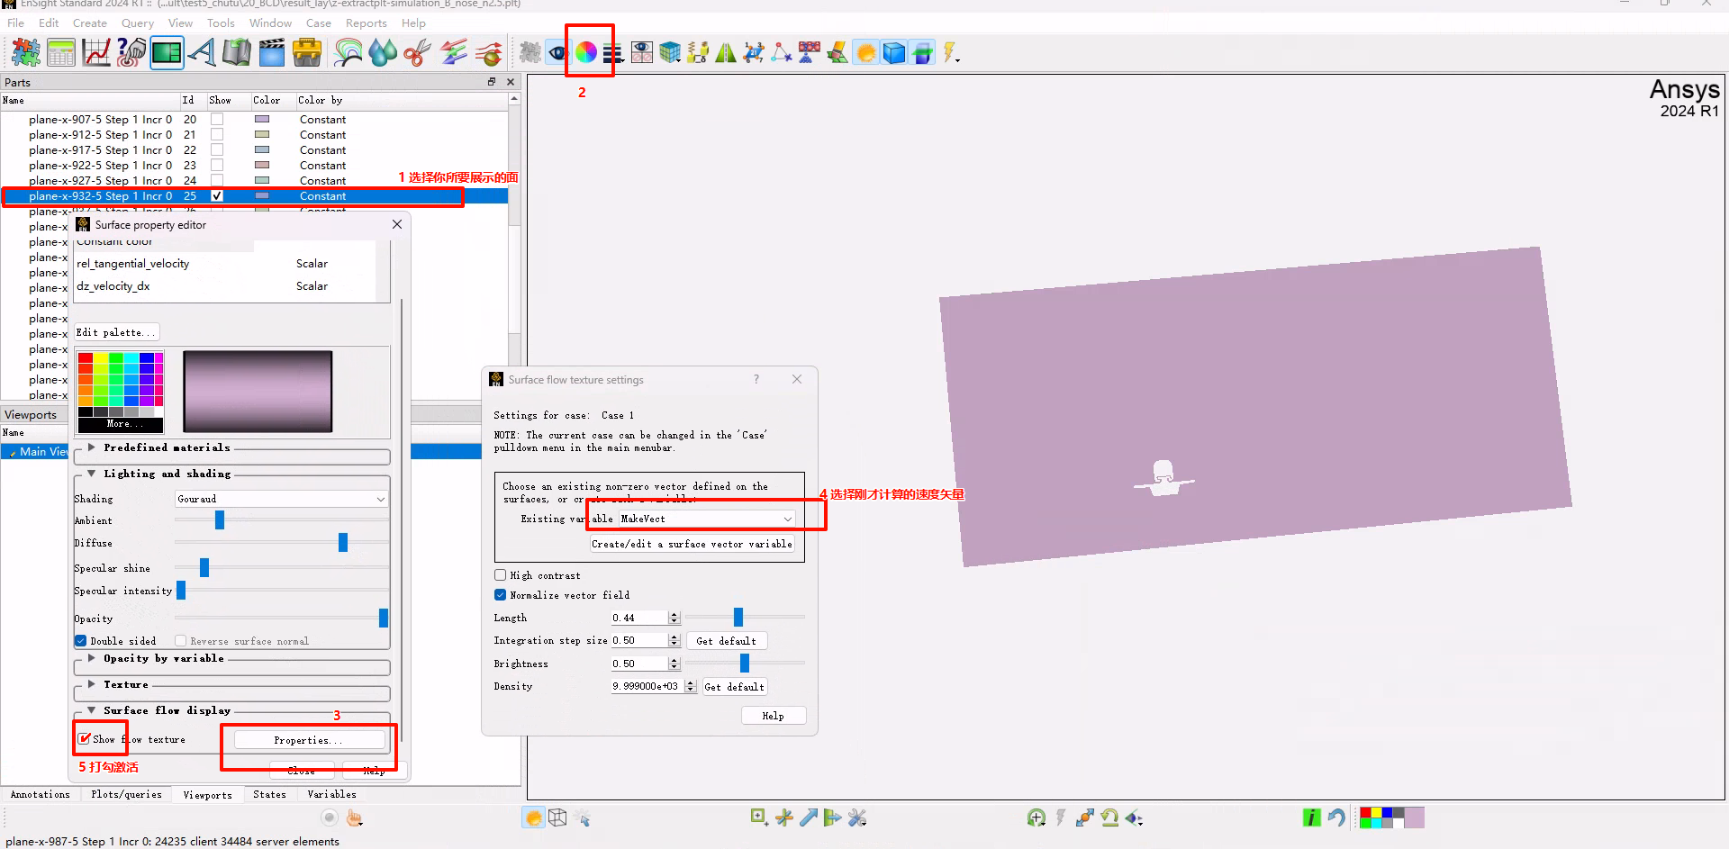Select the Clips scissors icon
The width and height of the screenshot is (1729, 849).
[416, 53]
